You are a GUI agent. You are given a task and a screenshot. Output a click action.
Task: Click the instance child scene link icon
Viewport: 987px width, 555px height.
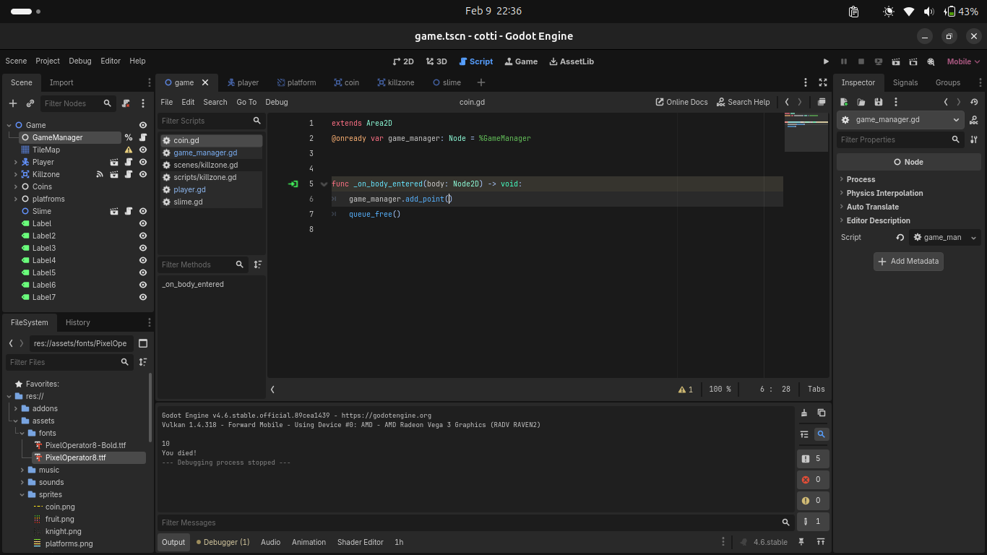pos(30,103)
